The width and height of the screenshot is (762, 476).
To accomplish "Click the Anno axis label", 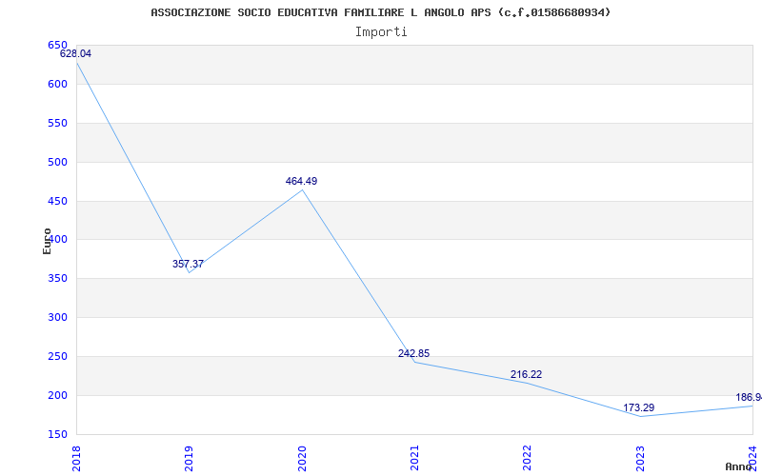I will pyautogui.click(x=739, y=466).
